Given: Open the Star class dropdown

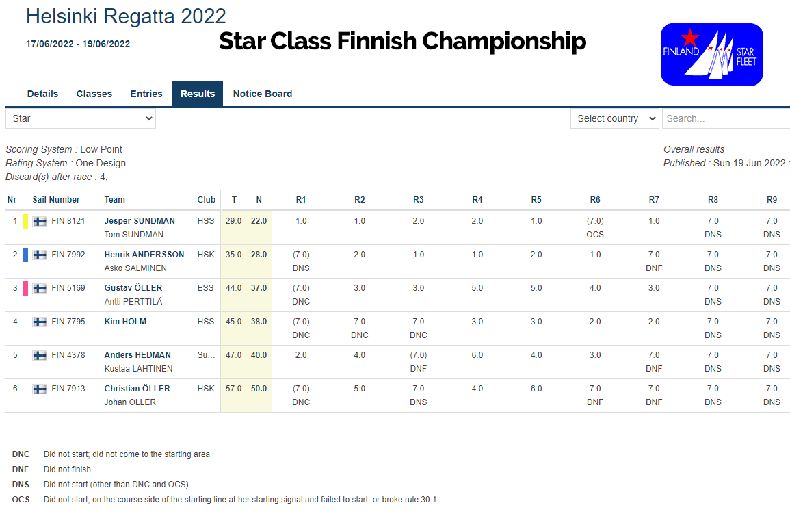Looking at the screenshot, I should coord(81,118).
